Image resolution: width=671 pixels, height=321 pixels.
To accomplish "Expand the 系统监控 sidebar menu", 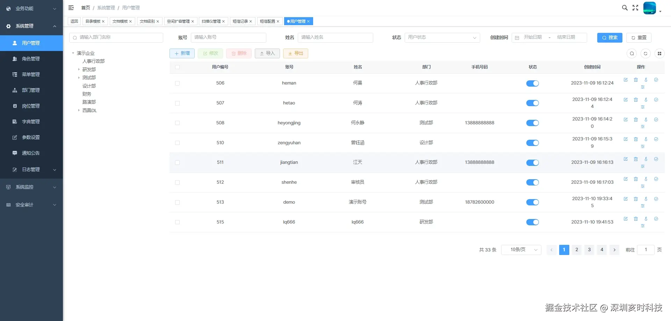I will tap(31, 187).
